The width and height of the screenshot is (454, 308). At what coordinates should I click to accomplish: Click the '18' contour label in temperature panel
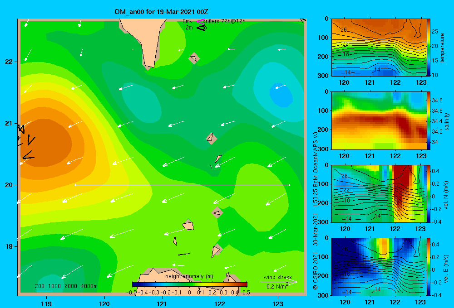click(x=345, y=54)
